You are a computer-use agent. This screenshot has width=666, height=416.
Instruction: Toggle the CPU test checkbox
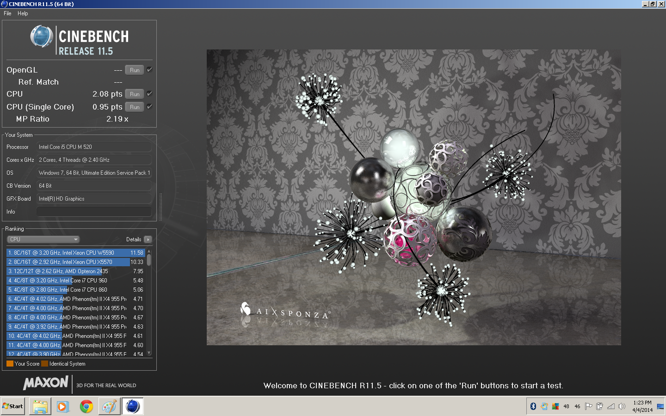coord(149,93)
